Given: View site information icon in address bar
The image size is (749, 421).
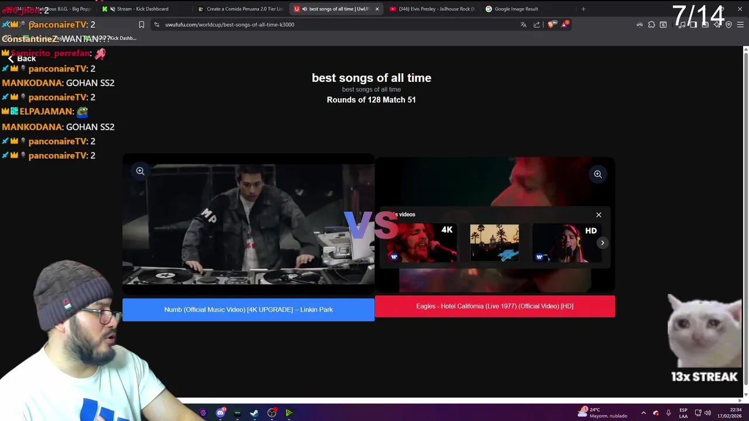Looking at the screenshot, I should tap(157, 25).
